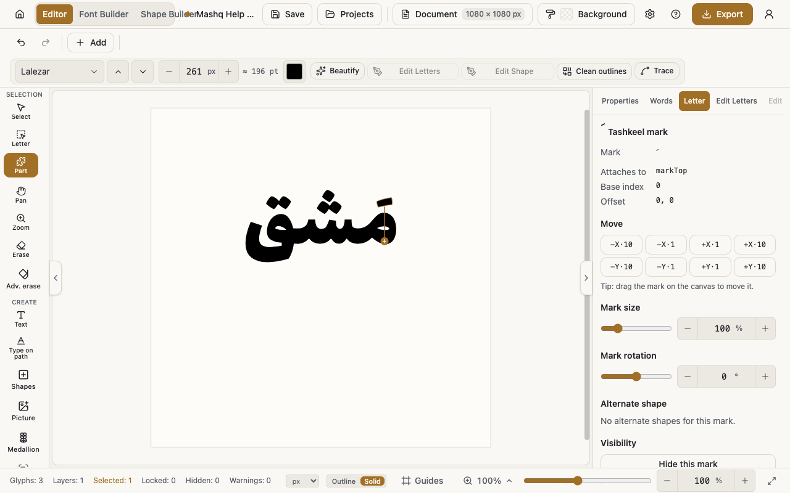Go to the Home icon
790x493 pixels.
click(x=20, y=14)
